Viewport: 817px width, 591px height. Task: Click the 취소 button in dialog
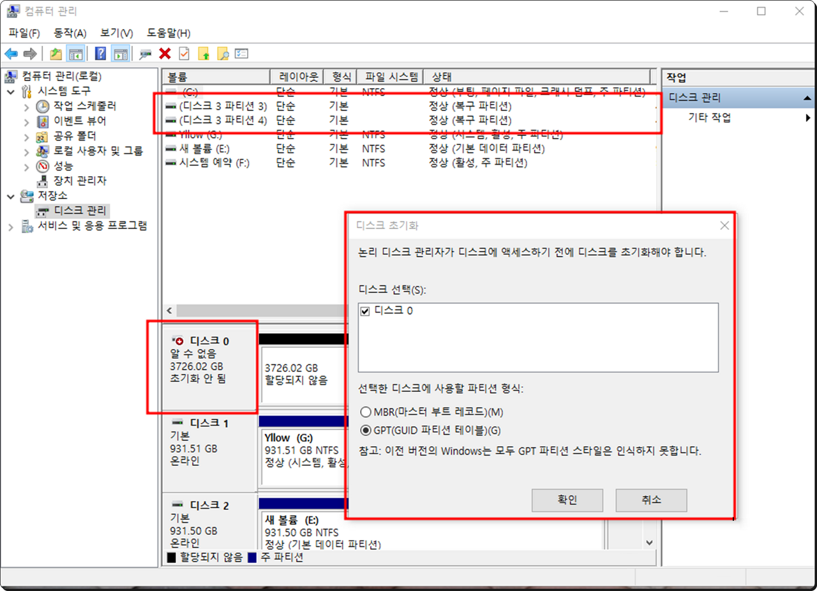click(x=650, y=500)
